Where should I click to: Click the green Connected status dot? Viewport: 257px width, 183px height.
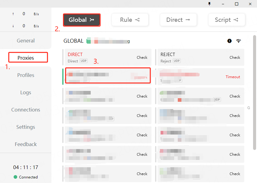(x=15, y=177)
